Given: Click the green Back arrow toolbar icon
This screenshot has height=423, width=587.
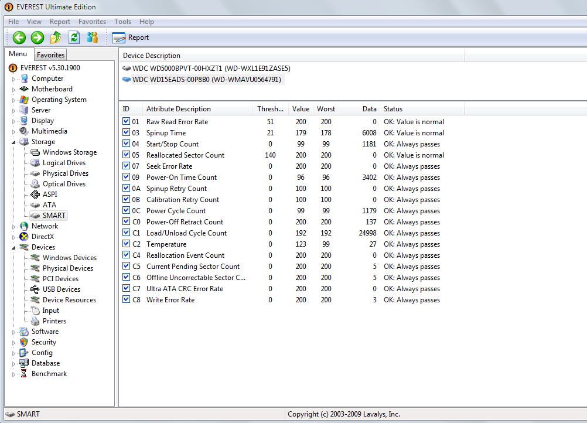Looking at the screenshot, I should point(19,37).
